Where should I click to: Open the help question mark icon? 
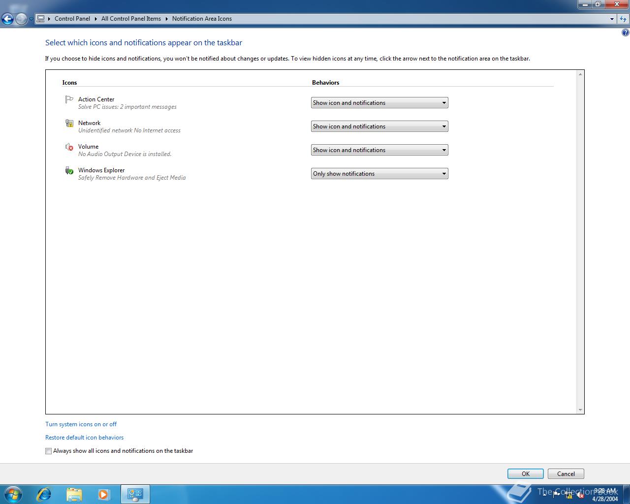(x=625, y=33)
